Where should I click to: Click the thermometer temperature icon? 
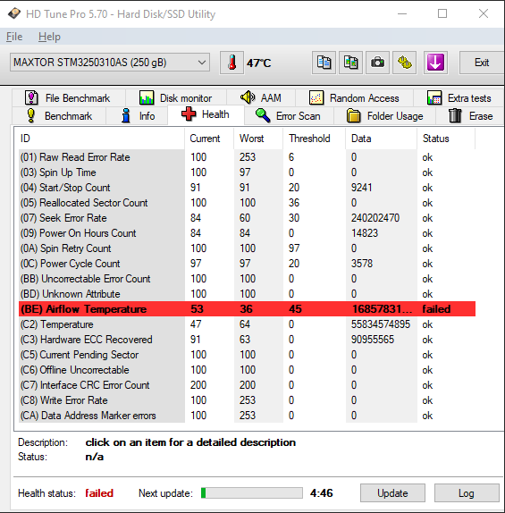pyautogui.click(x=231, y=63)
